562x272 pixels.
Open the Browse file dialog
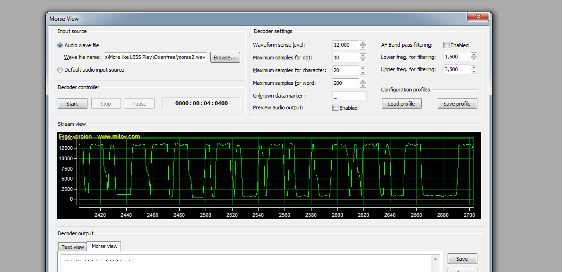[225, 58]
